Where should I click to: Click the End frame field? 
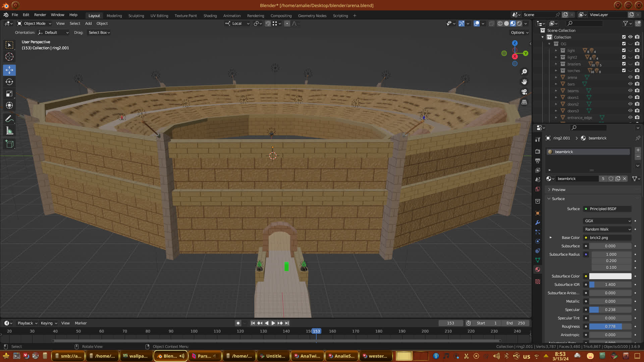point(516,323)
